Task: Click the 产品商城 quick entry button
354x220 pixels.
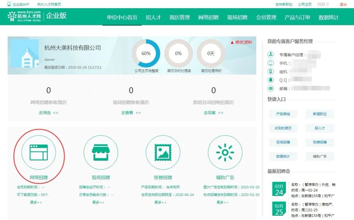Action: tap(283, 114)
